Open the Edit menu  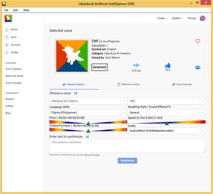15,10
